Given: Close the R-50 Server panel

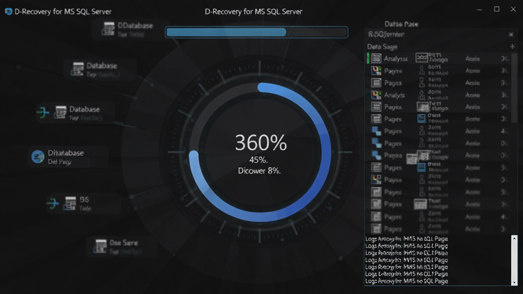Looking at the screenshot, I should pyautogui.click(x=511, y=34).
